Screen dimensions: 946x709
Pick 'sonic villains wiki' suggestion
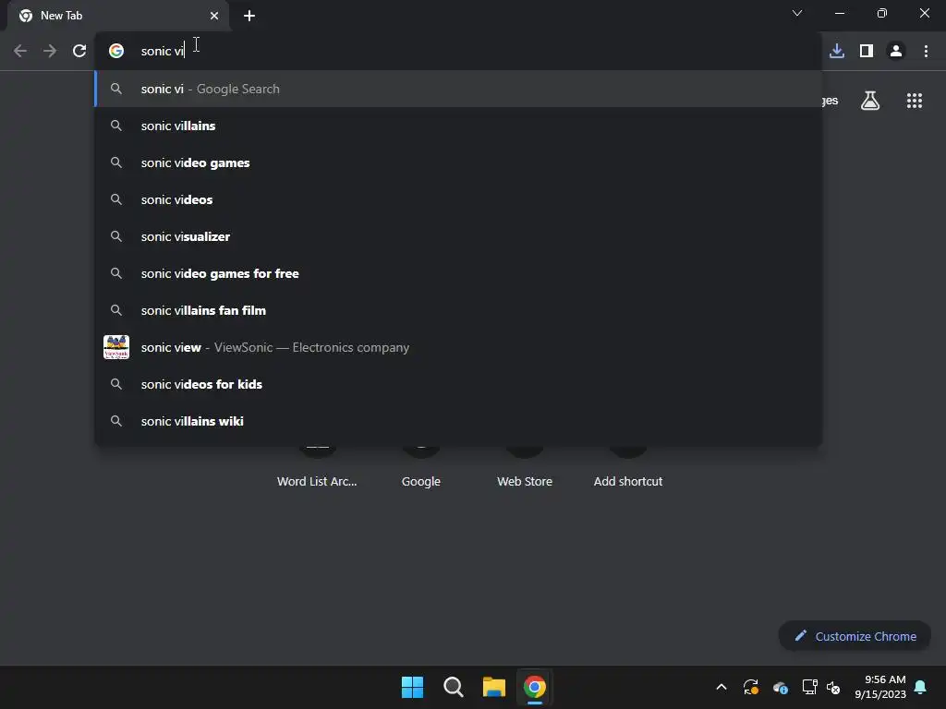(x=458, y=421)
